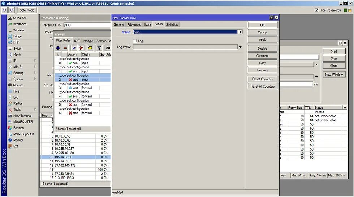Screen dimensions: 354x197
Task: Expand the MPLS submenu arrow
Action: [x=35, y=66]
